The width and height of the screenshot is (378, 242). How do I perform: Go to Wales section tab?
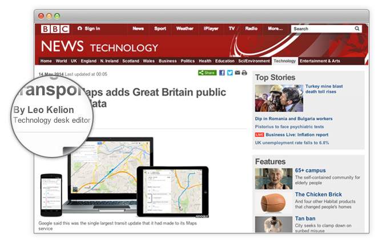[148, 61]
